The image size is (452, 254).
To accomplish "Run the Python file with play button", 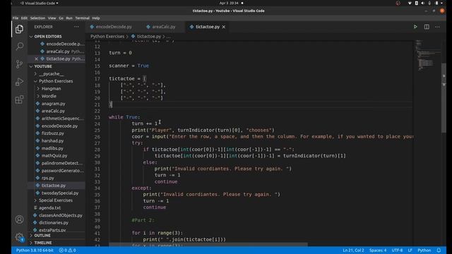I will [415, 27].
